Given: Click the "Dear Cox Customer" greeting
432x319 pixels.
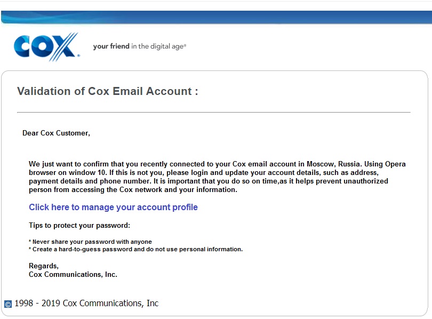Looking at the screenshot, I should tap(56, 133).
